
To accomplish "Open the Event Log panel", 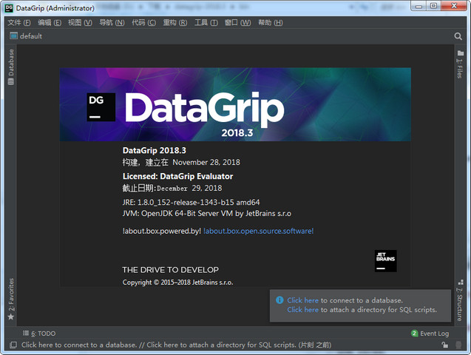I will click(x=430, y=334).
